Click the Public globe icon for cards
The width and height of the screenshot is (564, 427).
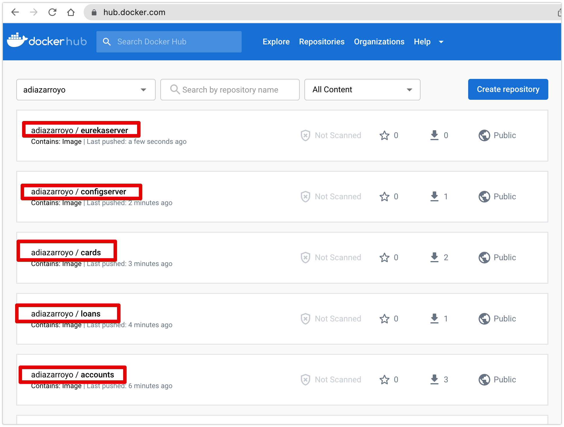coord(484,258)
